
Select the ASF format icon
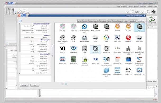click(x=96, y=38)
